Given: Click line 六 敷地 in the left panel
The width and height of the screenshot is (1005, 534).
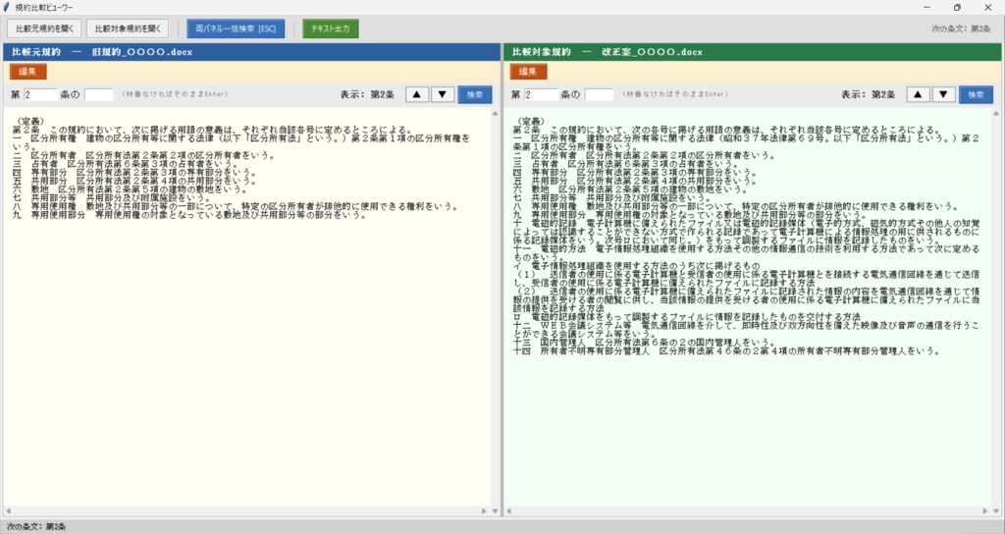Looking at the screenshot, I should (130, 189).
